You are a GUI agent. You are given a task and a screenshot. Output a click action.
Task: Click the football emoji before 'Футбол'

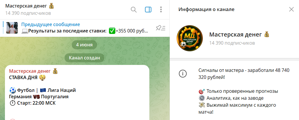click(x=12, y=90)
